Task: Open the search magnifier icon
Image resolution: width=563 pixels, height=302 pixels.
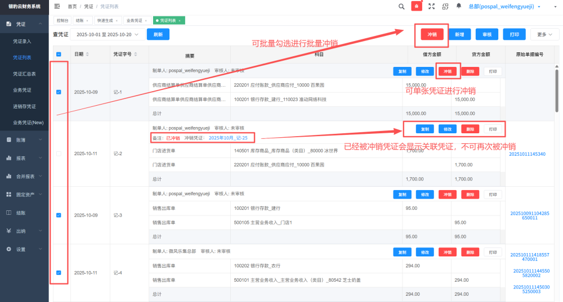Action: coord(401,6)
